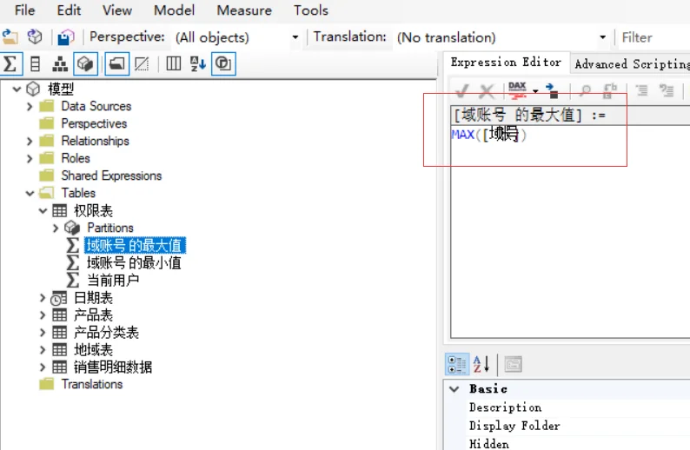
Task: Click the 模型 model cube icon
Action: pos(33,89)
